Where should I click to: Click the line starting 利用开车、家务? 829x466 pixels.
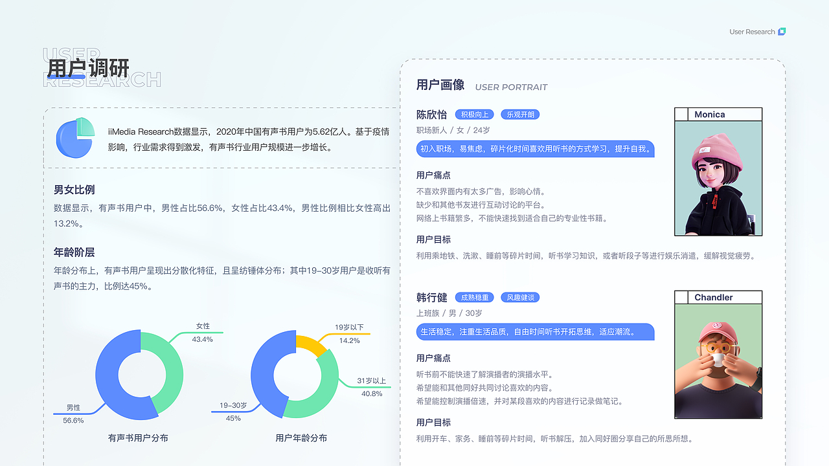point(556,439)
